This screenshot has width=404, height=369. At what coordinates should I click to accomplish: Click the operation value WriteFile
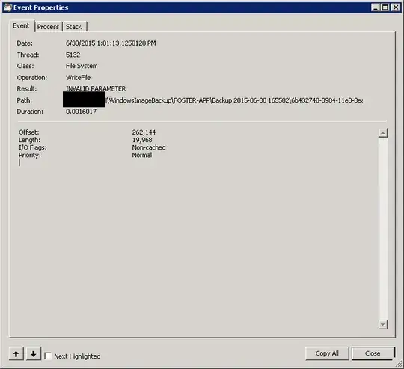tap(78, 78)
